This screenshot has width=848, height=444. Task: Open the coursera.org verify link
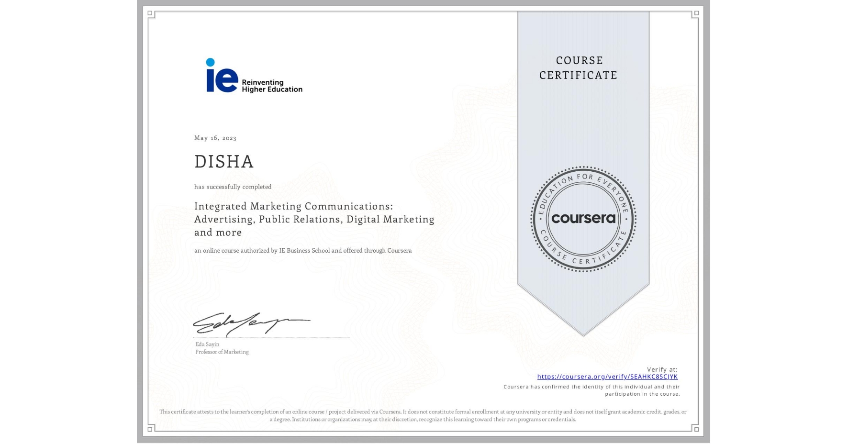[607, 377]
